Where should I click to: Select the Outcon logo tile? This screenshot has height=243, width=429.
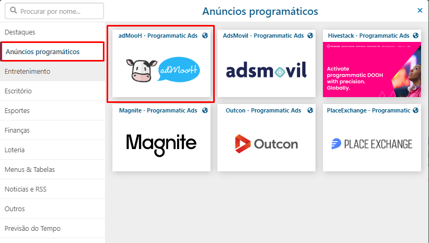[x=267, y=144]
